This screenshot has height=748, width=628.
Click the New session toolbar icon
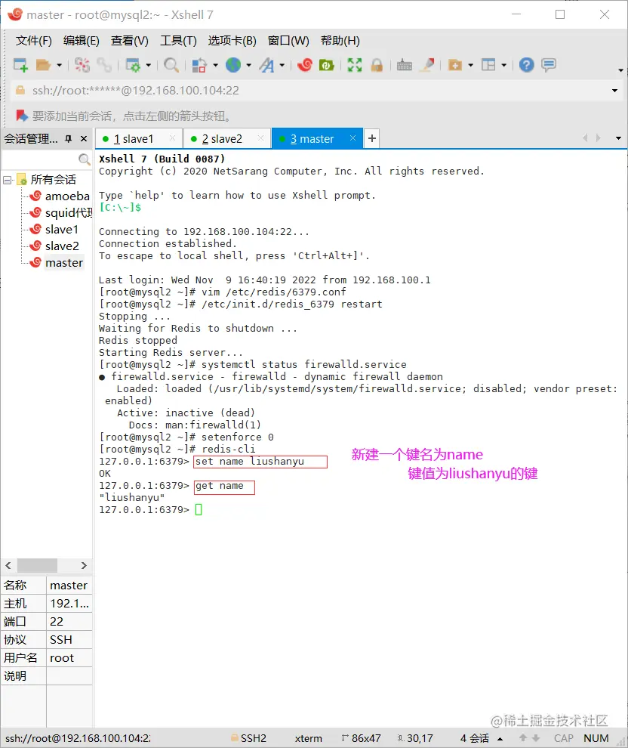click(20, 65)
